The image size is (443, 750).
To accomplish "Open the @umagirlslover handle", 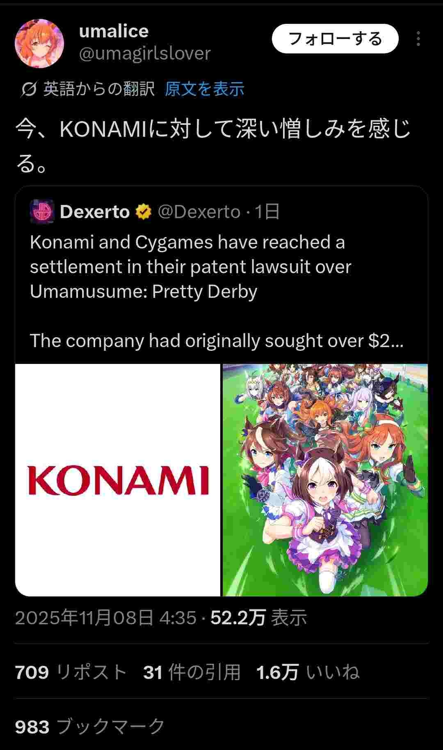I will click(x=144, y=53).
